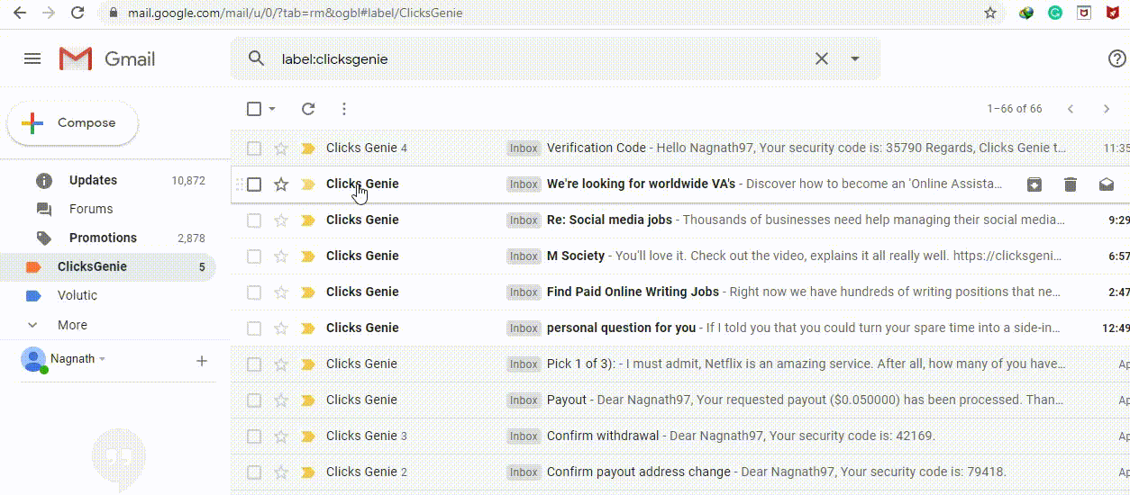Star the worldwide VA's email
Screen dimensions: 1130x495
coord(281,184)
